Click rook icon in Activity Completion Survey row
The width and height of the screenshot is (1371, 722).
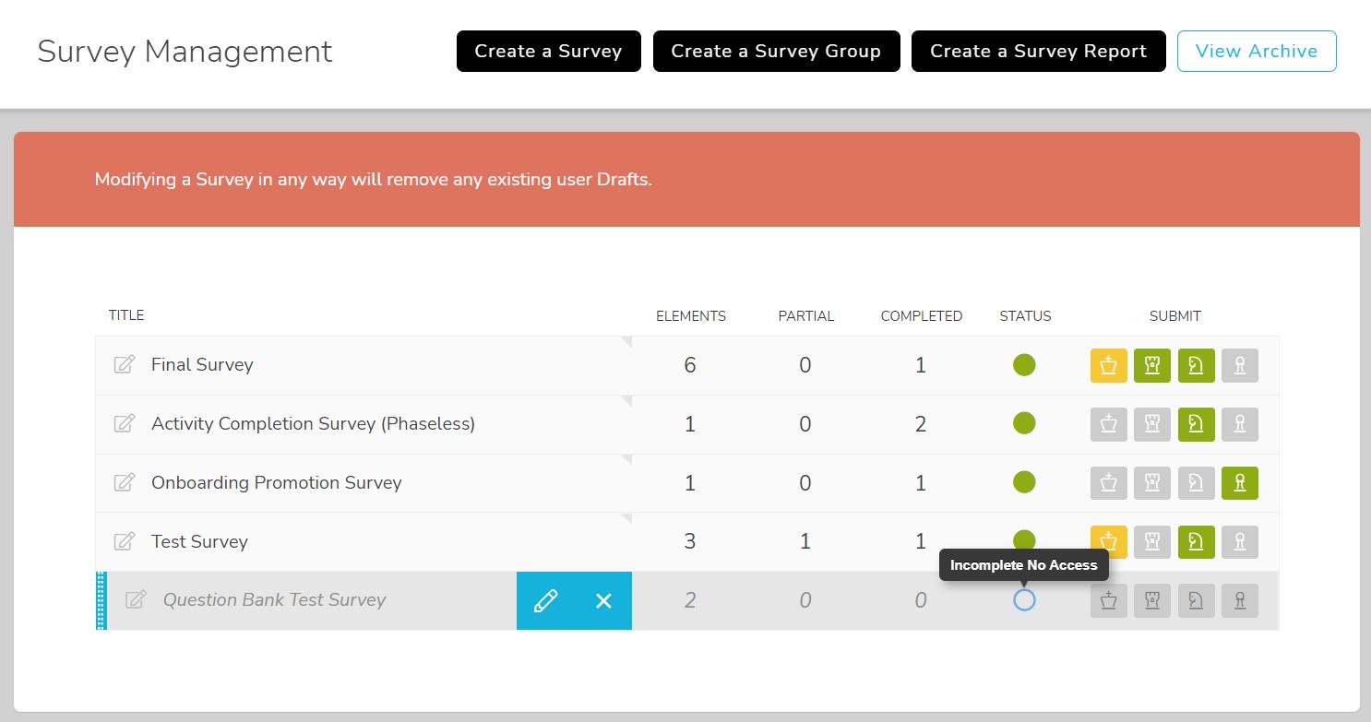1152,424
